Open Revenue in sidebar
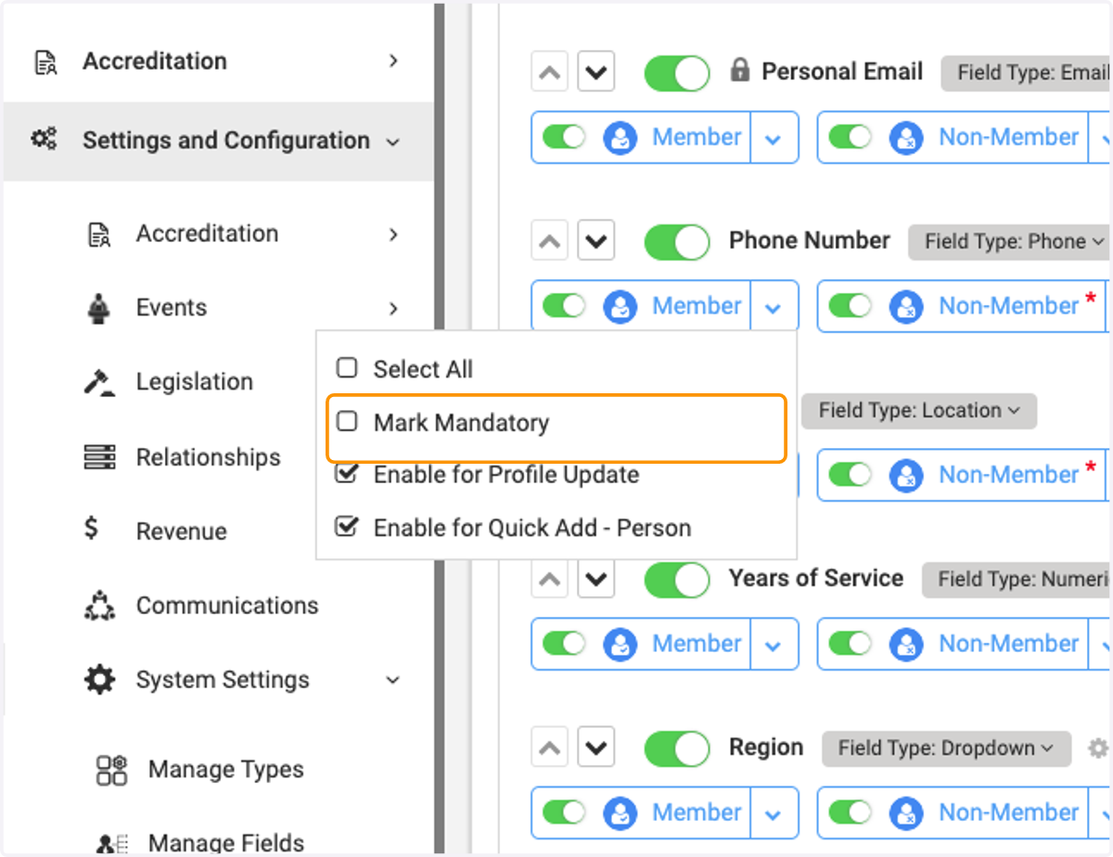 coord(181,531)
